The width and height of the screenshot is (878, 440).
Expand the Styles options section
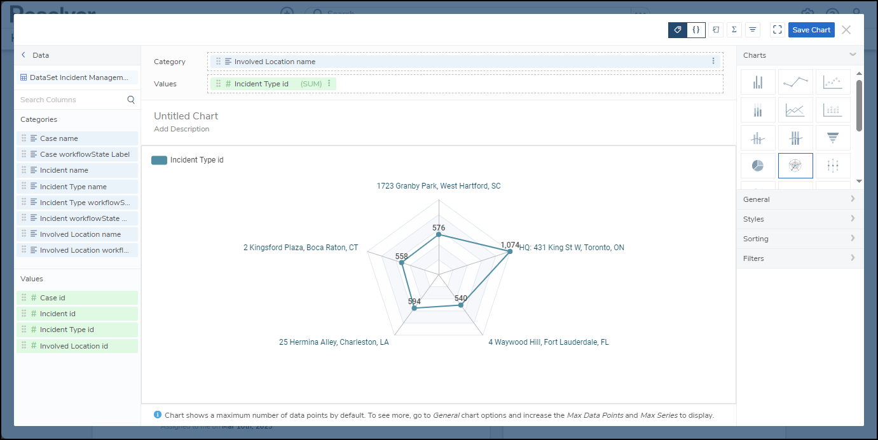[800, 219]
